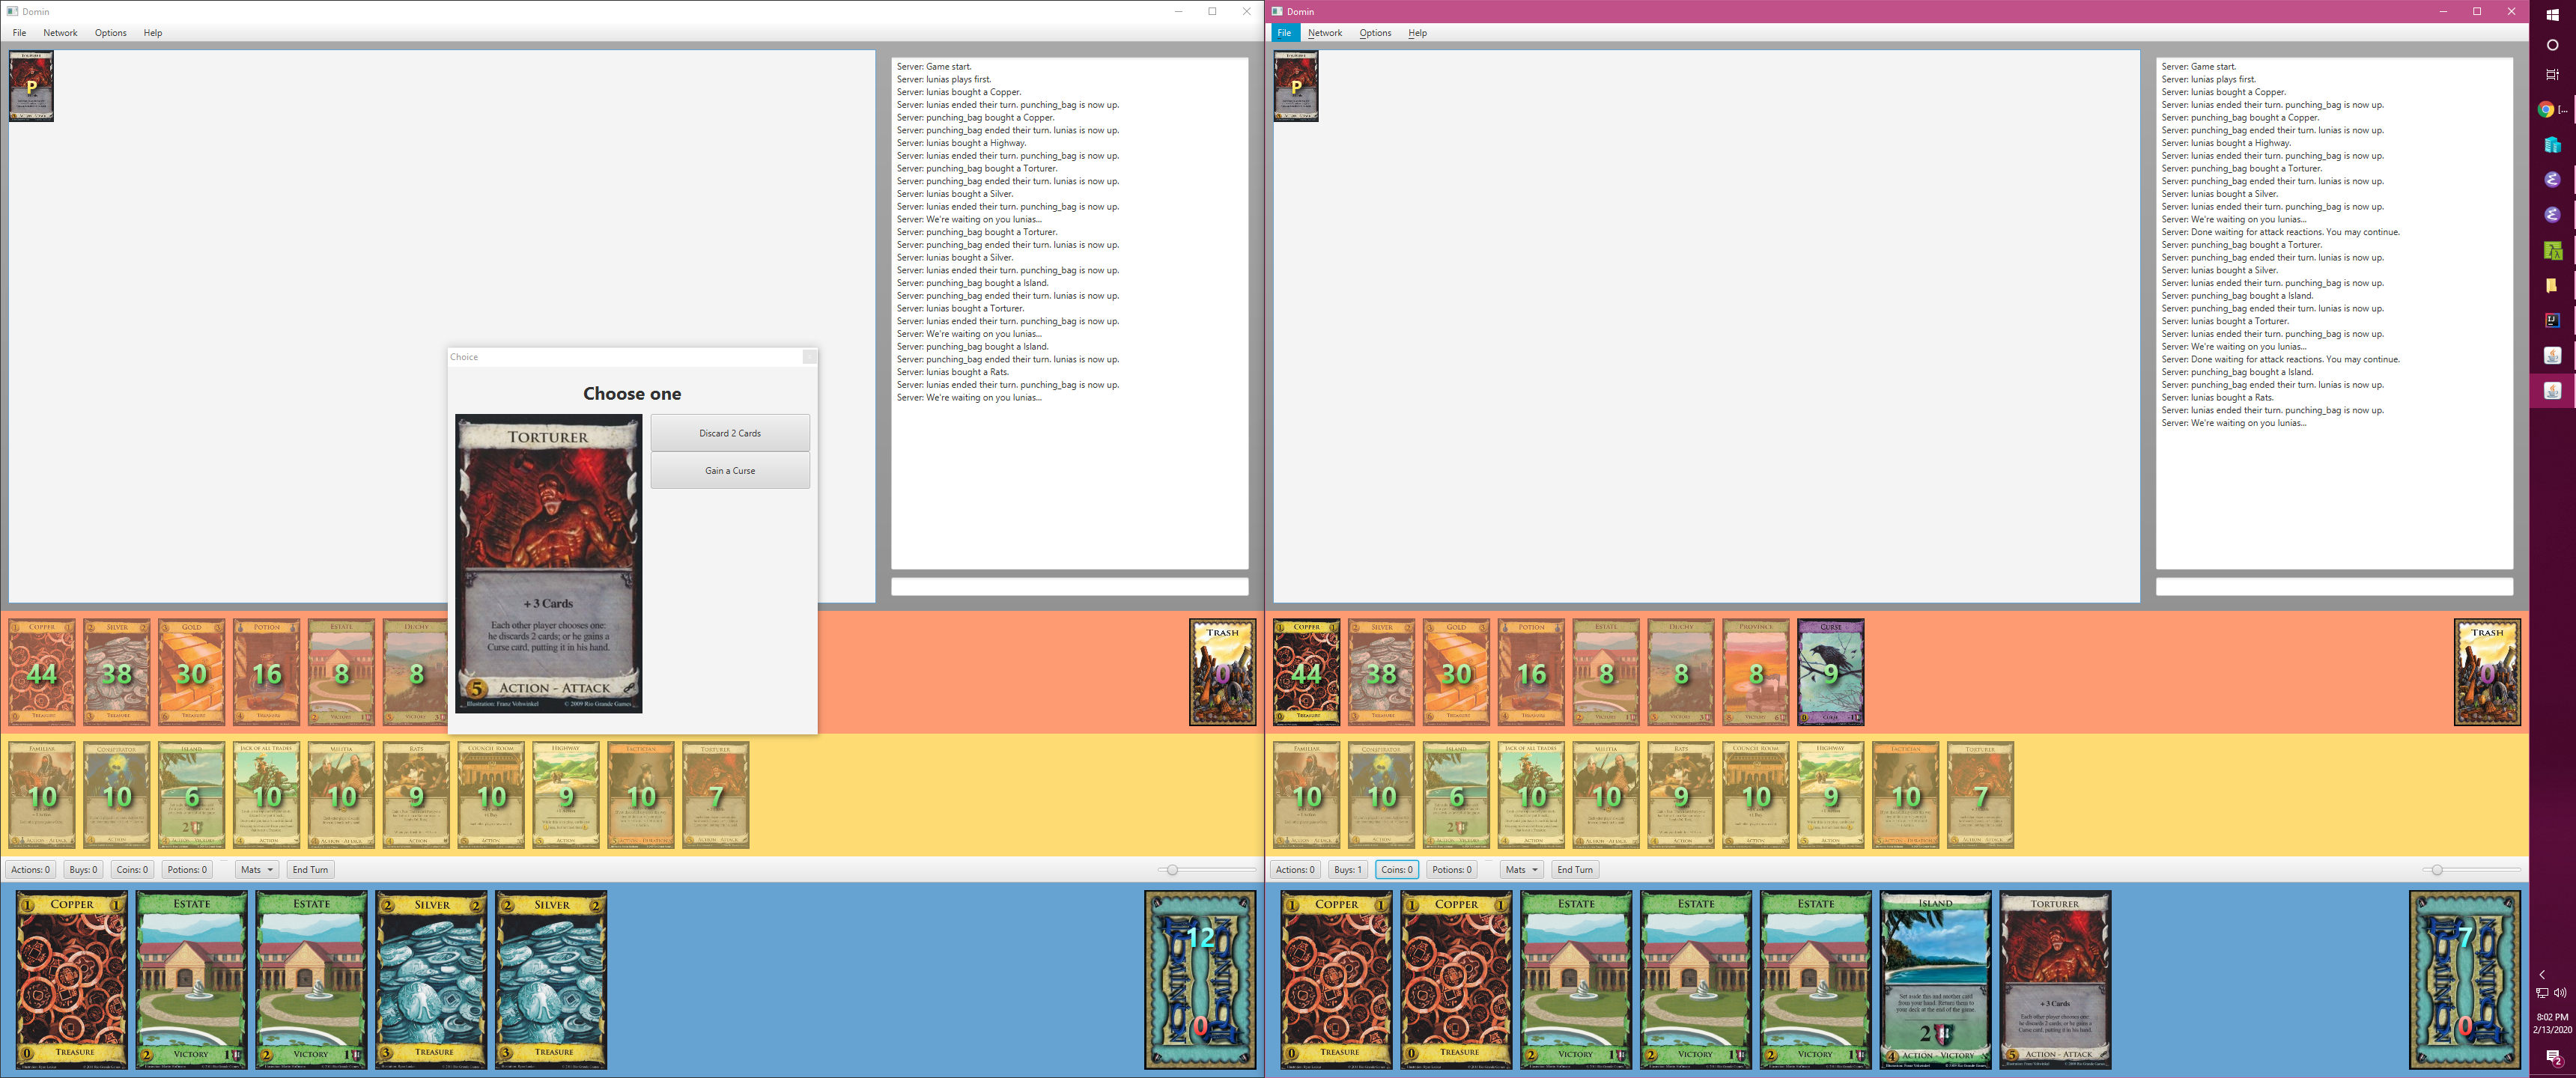The width and height of the screenshot is (2576, 1078).
Task: Open IntelliJ IDEA from taskbar
Action: [x=2552, y=320]
